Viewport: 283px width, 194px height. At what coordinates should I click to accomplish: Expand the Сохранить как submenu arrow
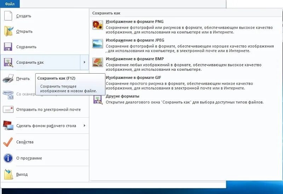point(84,62)
